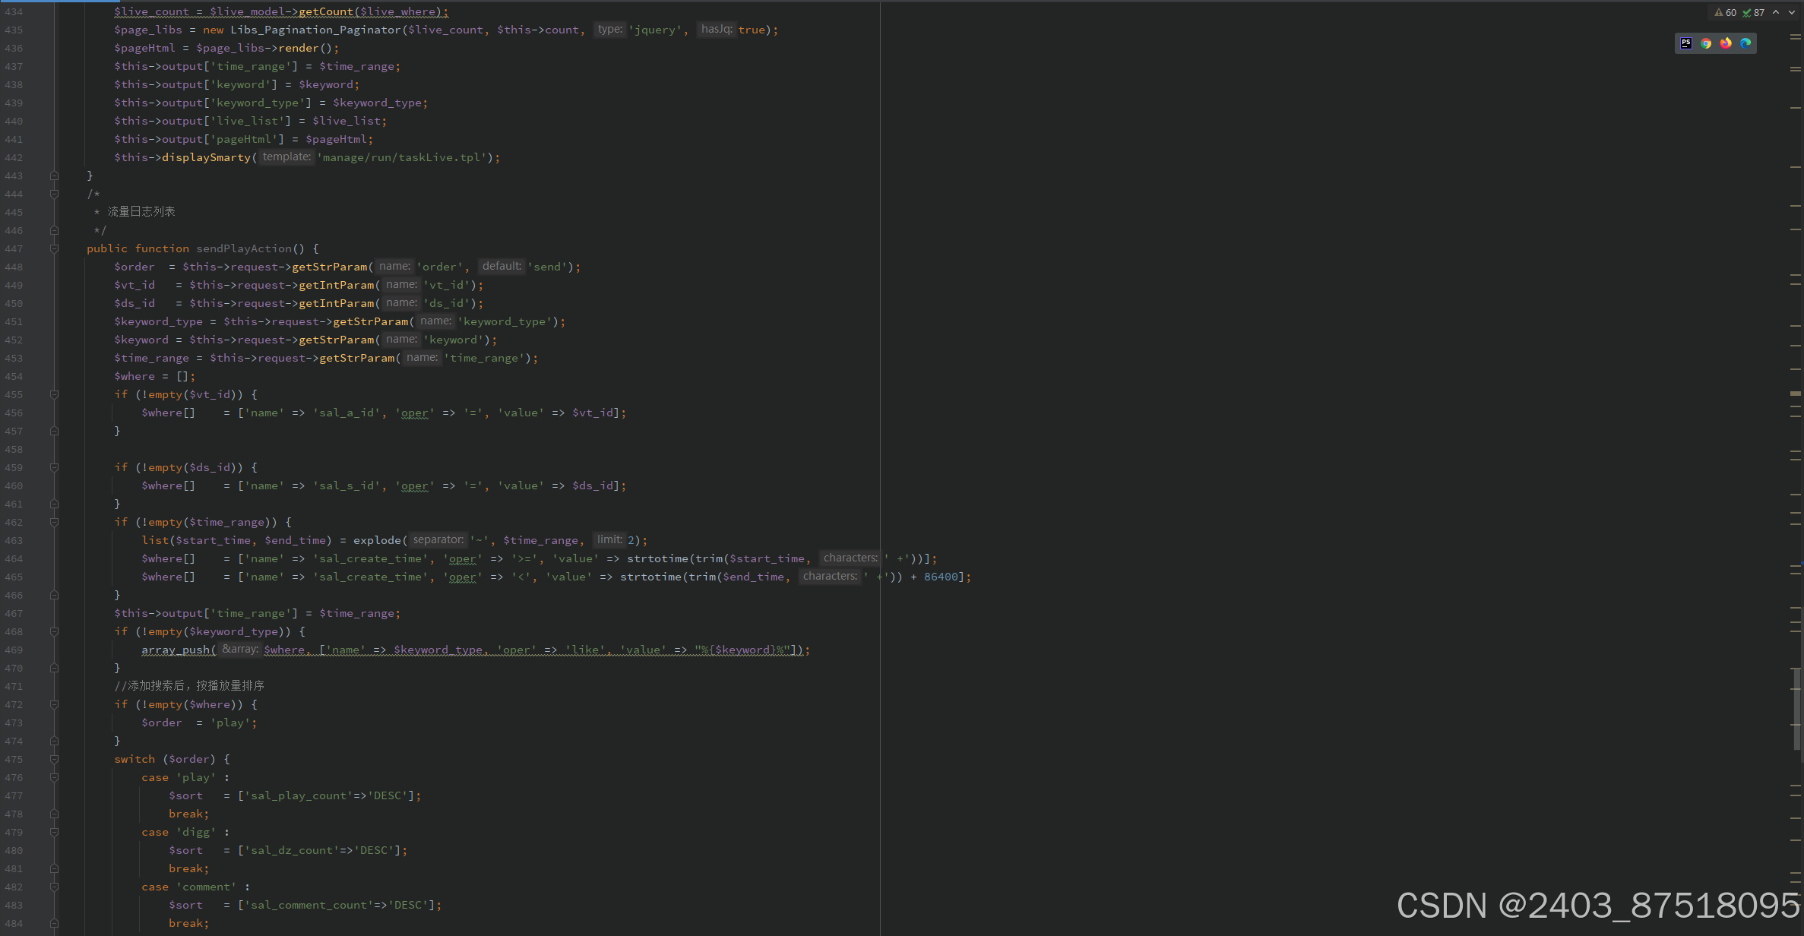Click the yellow warning stripe marker at top
The width and height of the screenshot is (1804, 936).
pos(1796,36)
